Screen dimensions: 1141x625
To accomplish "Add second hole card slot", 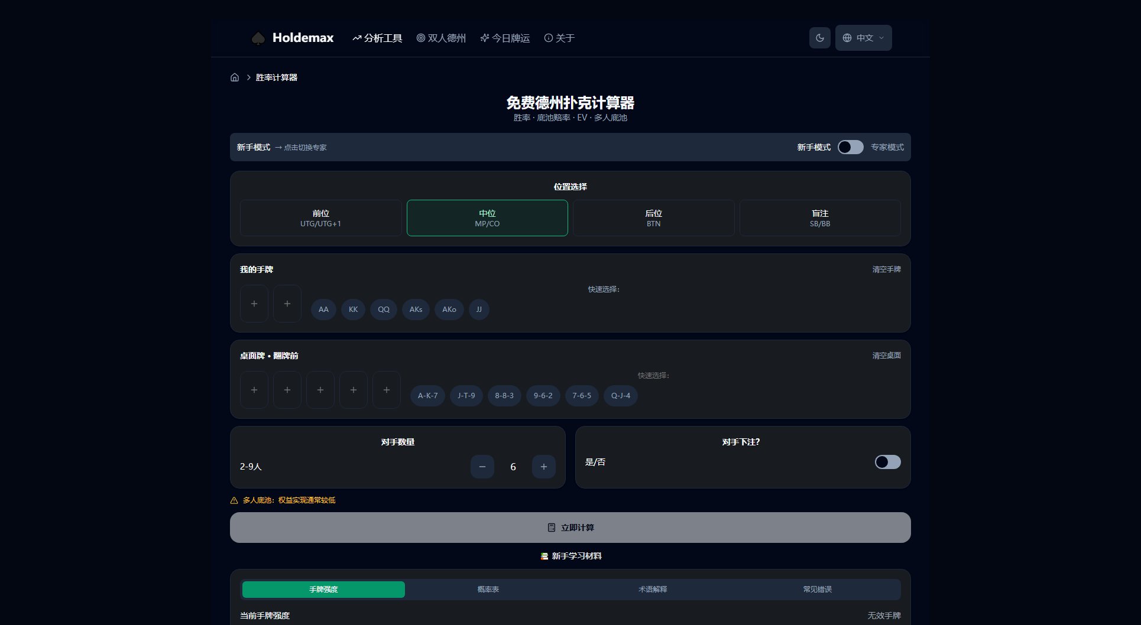I will pos(287,304).
